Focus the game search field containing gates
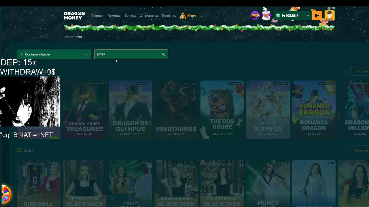Screen dimensions: 369x207 click(x=131, y=54)
